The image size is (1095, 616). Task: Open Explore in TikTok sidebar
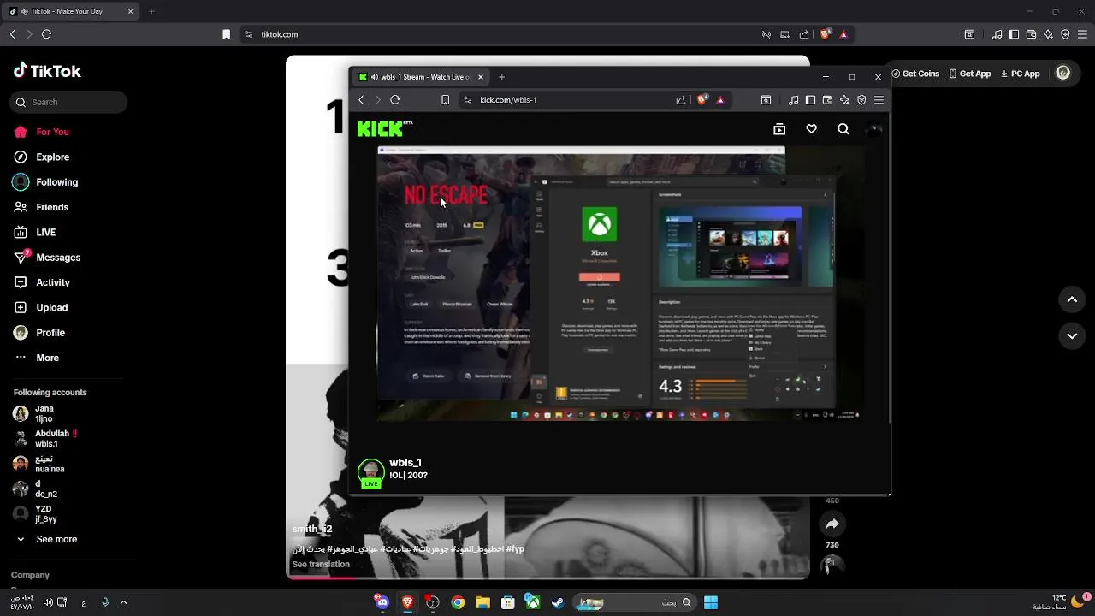[41, 157]
